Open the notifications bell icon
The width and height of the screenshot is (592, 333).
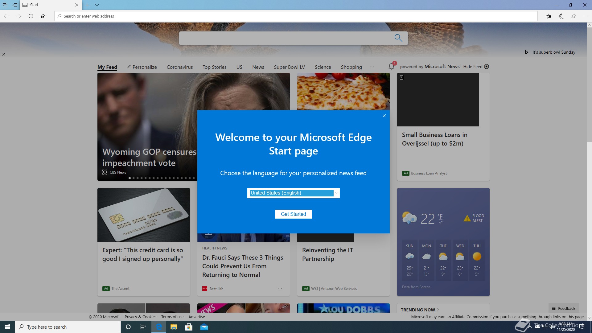[392, 66]
